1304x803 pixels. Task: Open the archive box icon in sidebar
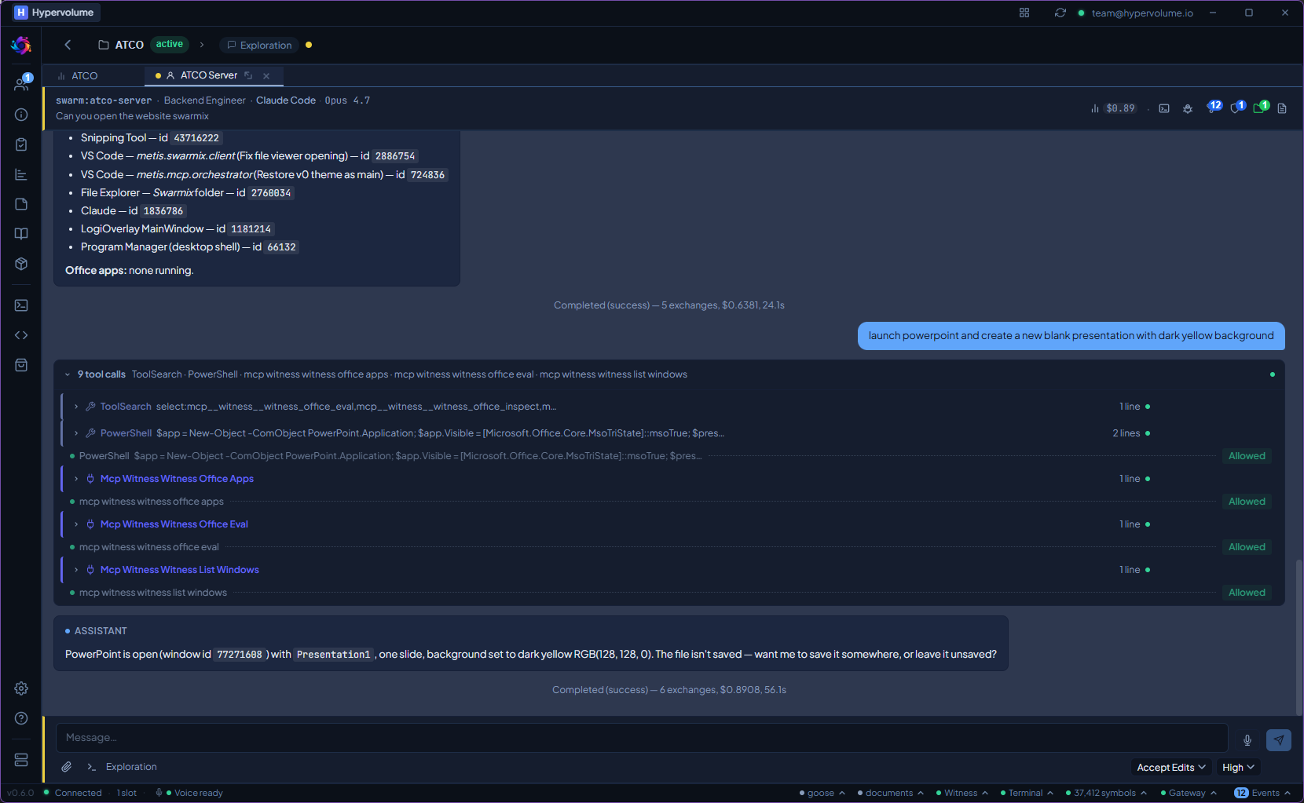coord(21,365)
